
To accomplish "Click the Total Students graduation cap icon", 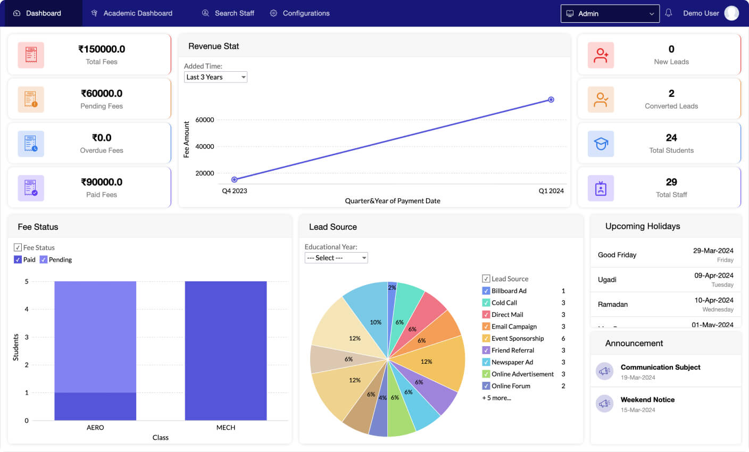I will [x=601, y=144].
